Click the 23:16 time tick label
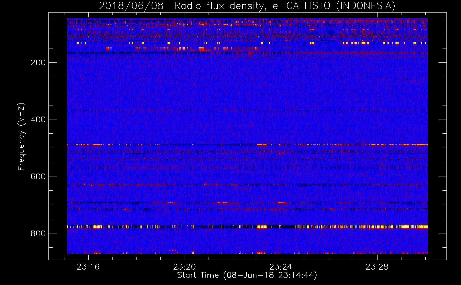Viewport: 461px width, 285px height. [88, 267]
